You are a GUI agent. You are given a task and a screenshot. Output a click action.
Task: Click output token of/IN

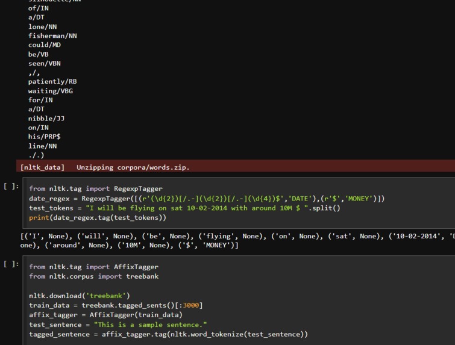click(39, 8)
